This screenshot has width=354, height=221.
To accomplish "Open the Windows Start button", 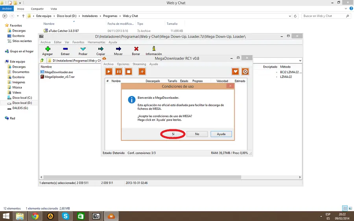I will (x=6, y=216).
